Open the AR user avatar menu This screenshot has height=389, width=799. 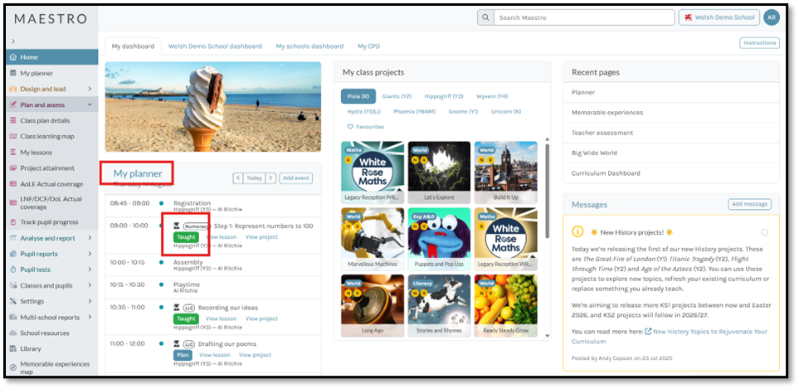[772, 17]
